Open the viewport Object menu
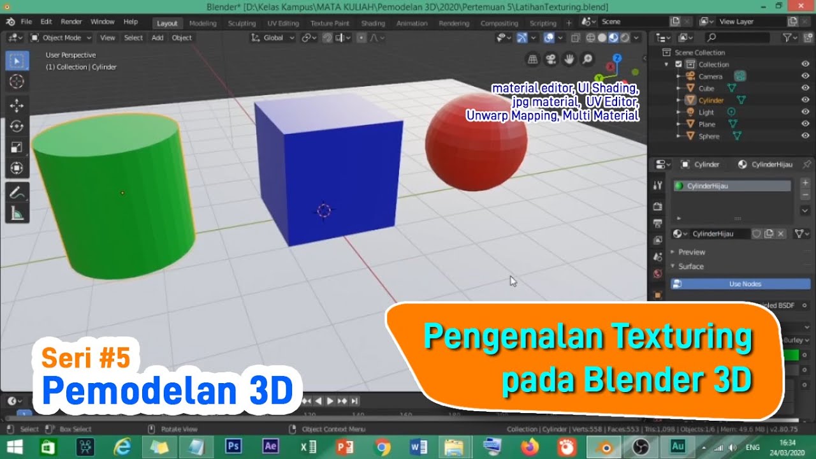 click(x=182, y=38)
